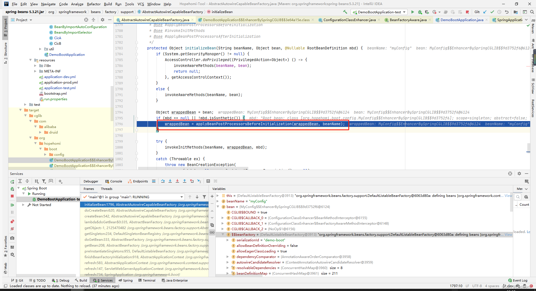Viewport: 536px width, 291px height.
Task: Start debugging with the green bug icon
Action: [x=420, y=12]
